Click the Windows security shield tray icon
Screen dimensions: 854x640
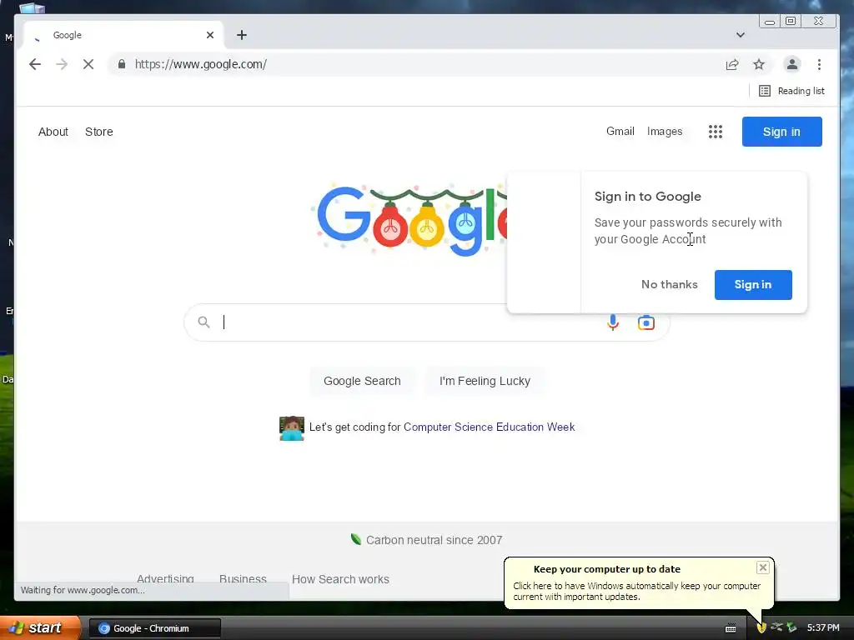(761, 628)
